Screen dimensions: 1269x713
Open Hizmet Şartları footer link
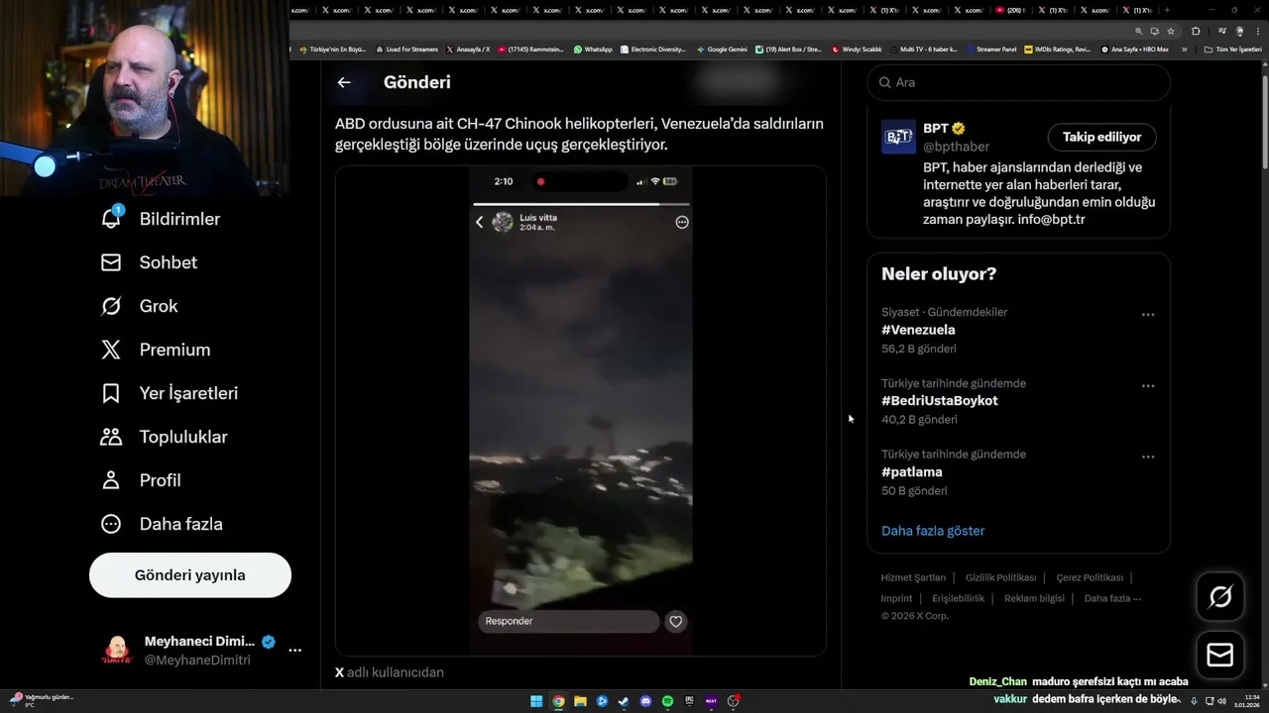[x=913, y=577]
